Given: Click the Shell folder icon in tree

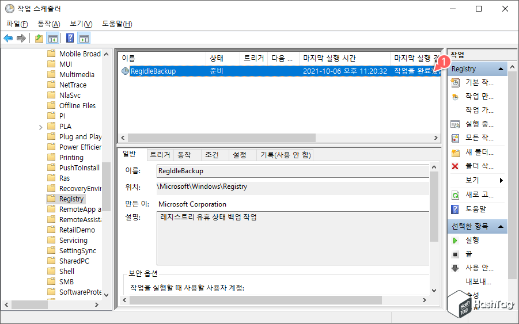Looking at the screenshot, I should [51, 271].
